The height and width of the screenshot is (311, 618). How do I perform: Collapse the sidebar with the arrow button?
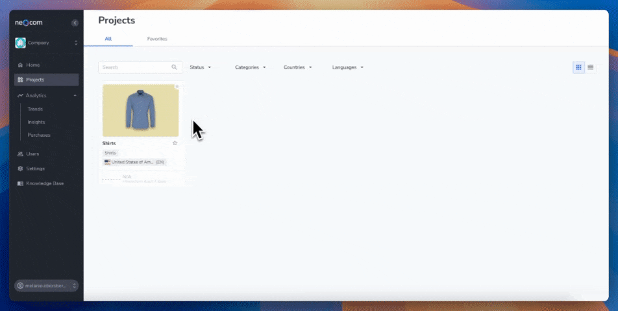tap(75, 23)
